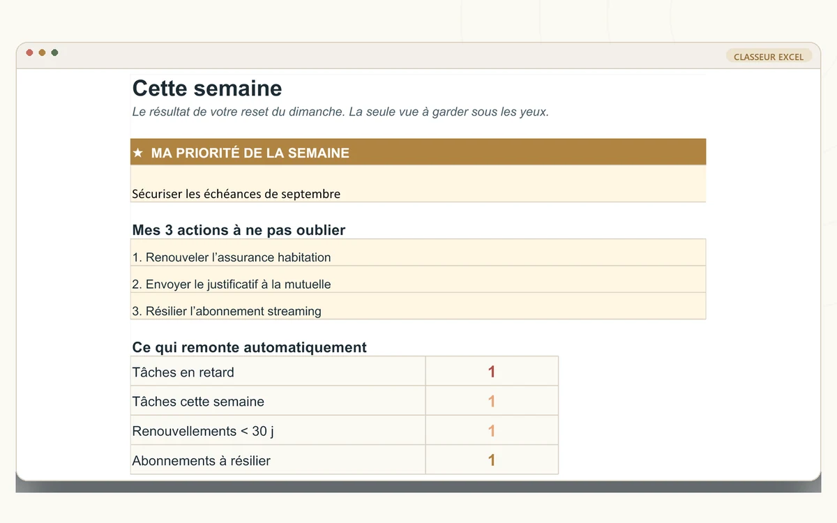Select the 'MA PRIORITÉ DE LA SEMAINE' header
The width and height of the screenshot is (837, 523).
pyautogui.click(x=418, y=152)
